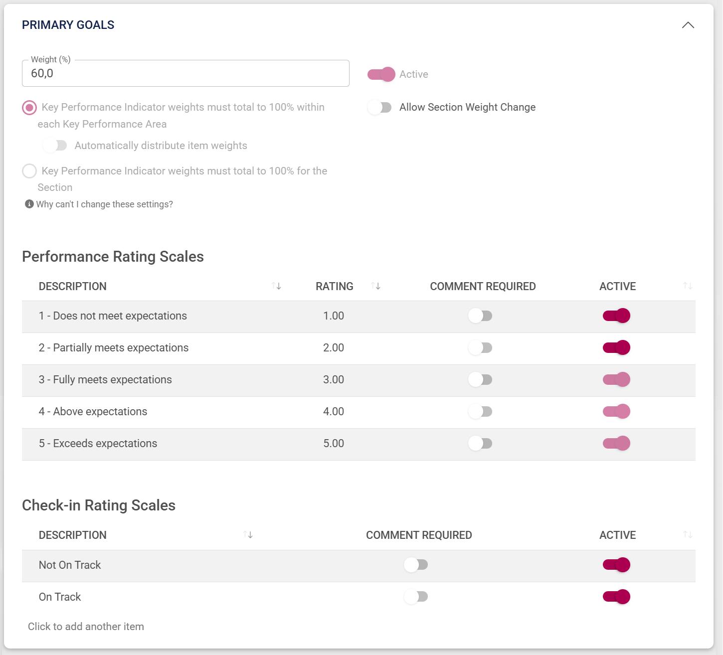Enable Automatically distribute item weights
This screenshot has width=723, height=655.
pos(55,145)
